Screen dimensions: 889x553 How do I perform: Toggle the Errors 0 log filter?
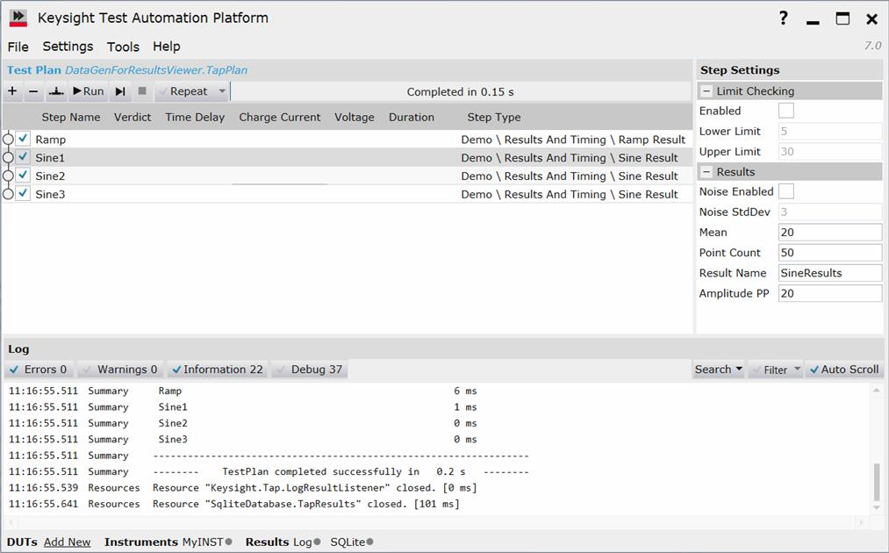pos(39,370)
